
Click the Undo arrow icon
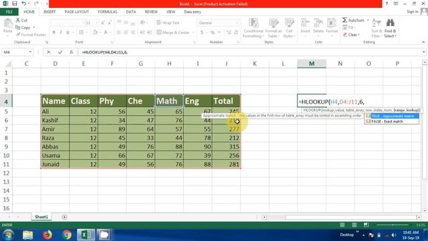pyautogui.click(x=24, y=3)
